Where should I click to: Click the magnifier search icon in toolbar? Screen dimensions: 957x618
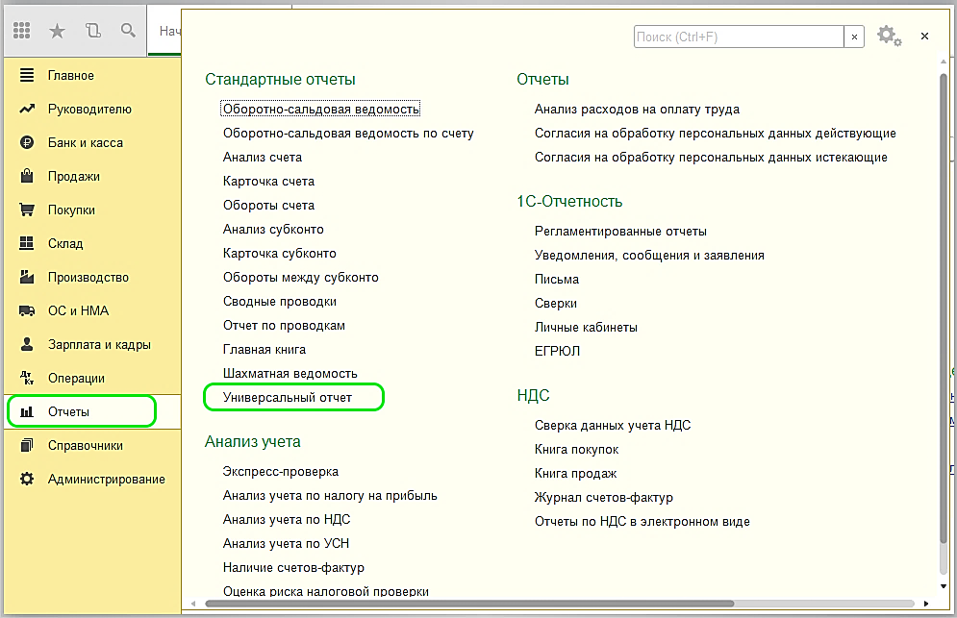[128, 31]
